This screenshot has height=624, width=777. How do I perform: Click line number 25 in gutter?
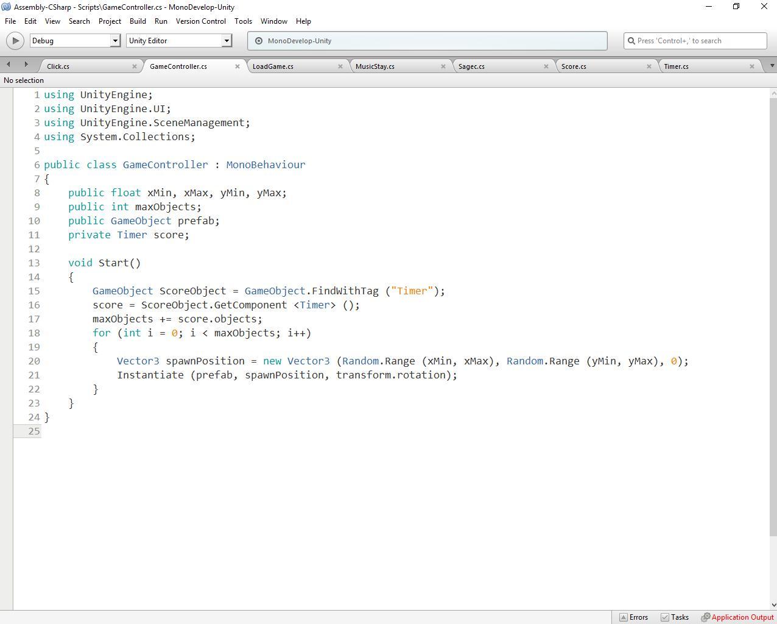[33, 431]
